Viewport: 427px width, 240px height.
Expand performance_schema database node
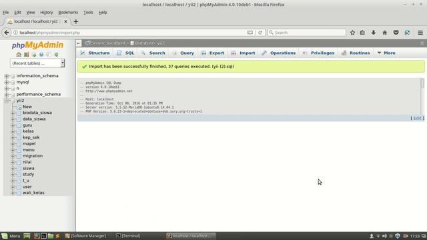[6, 95]
